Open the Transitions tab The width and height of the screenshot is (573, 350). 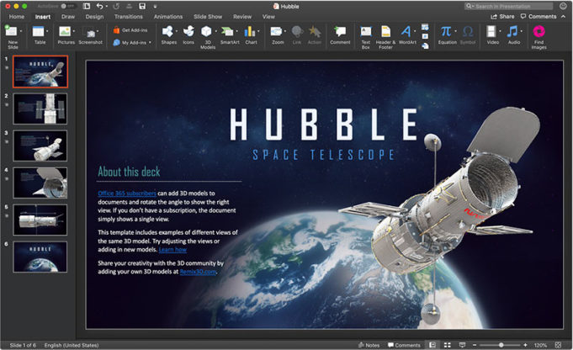coord(128,17)
